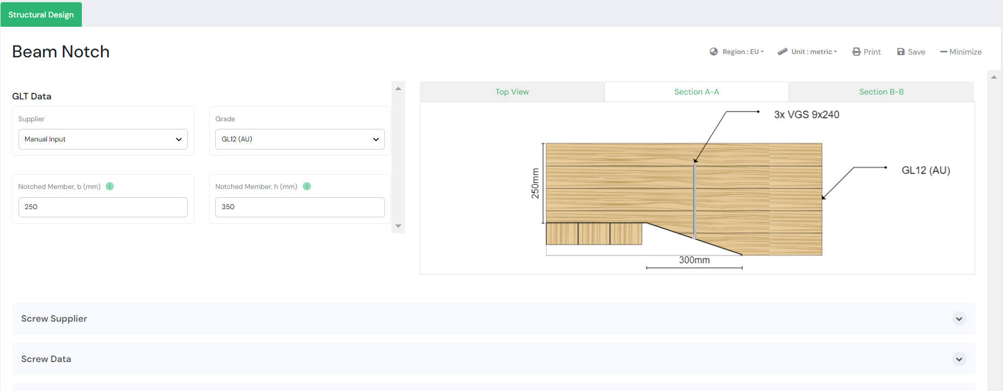Screen dimensions: 1003x391
Task: Switch to the Section B-B tab
Action: pos(881,92)
